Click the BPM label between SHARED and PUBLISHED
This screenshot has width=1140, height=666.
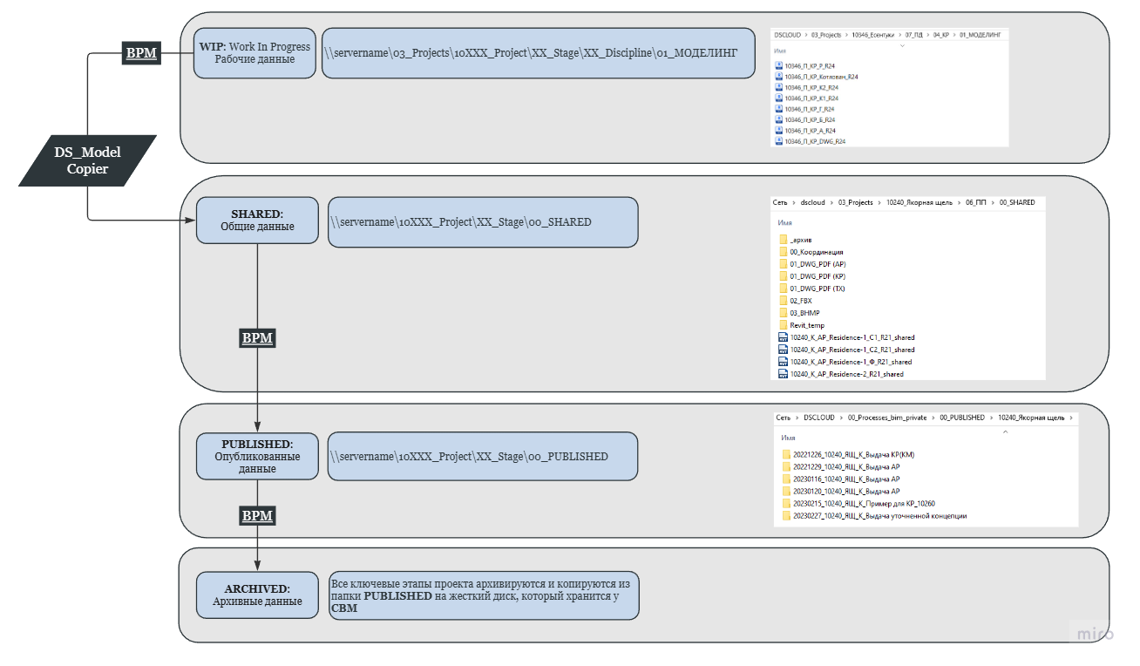point(257,337)
